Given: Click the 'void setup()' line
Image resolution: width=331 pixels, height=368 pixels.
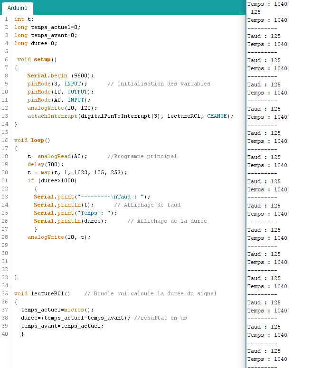Looking at the screenshot, I should coord(37,60).
